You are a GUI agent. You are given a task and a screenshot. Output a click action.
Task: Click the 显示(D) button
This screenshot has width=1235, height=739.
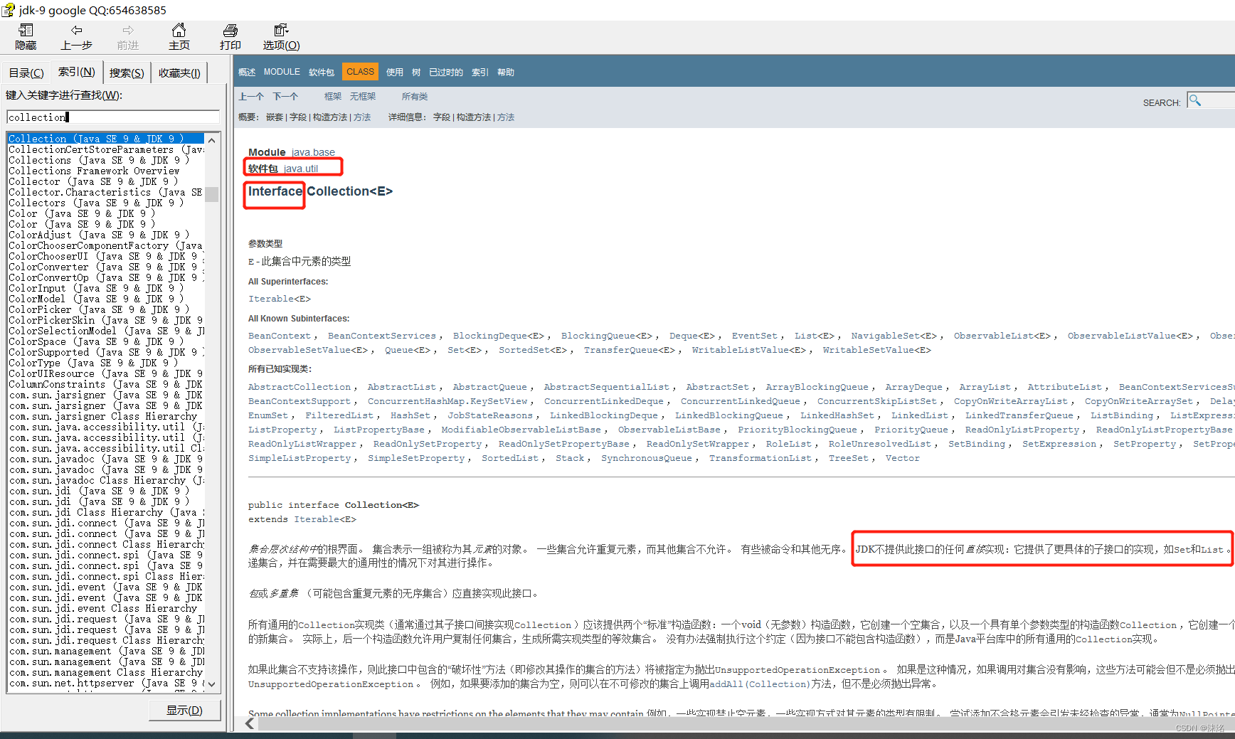(184, 709)
